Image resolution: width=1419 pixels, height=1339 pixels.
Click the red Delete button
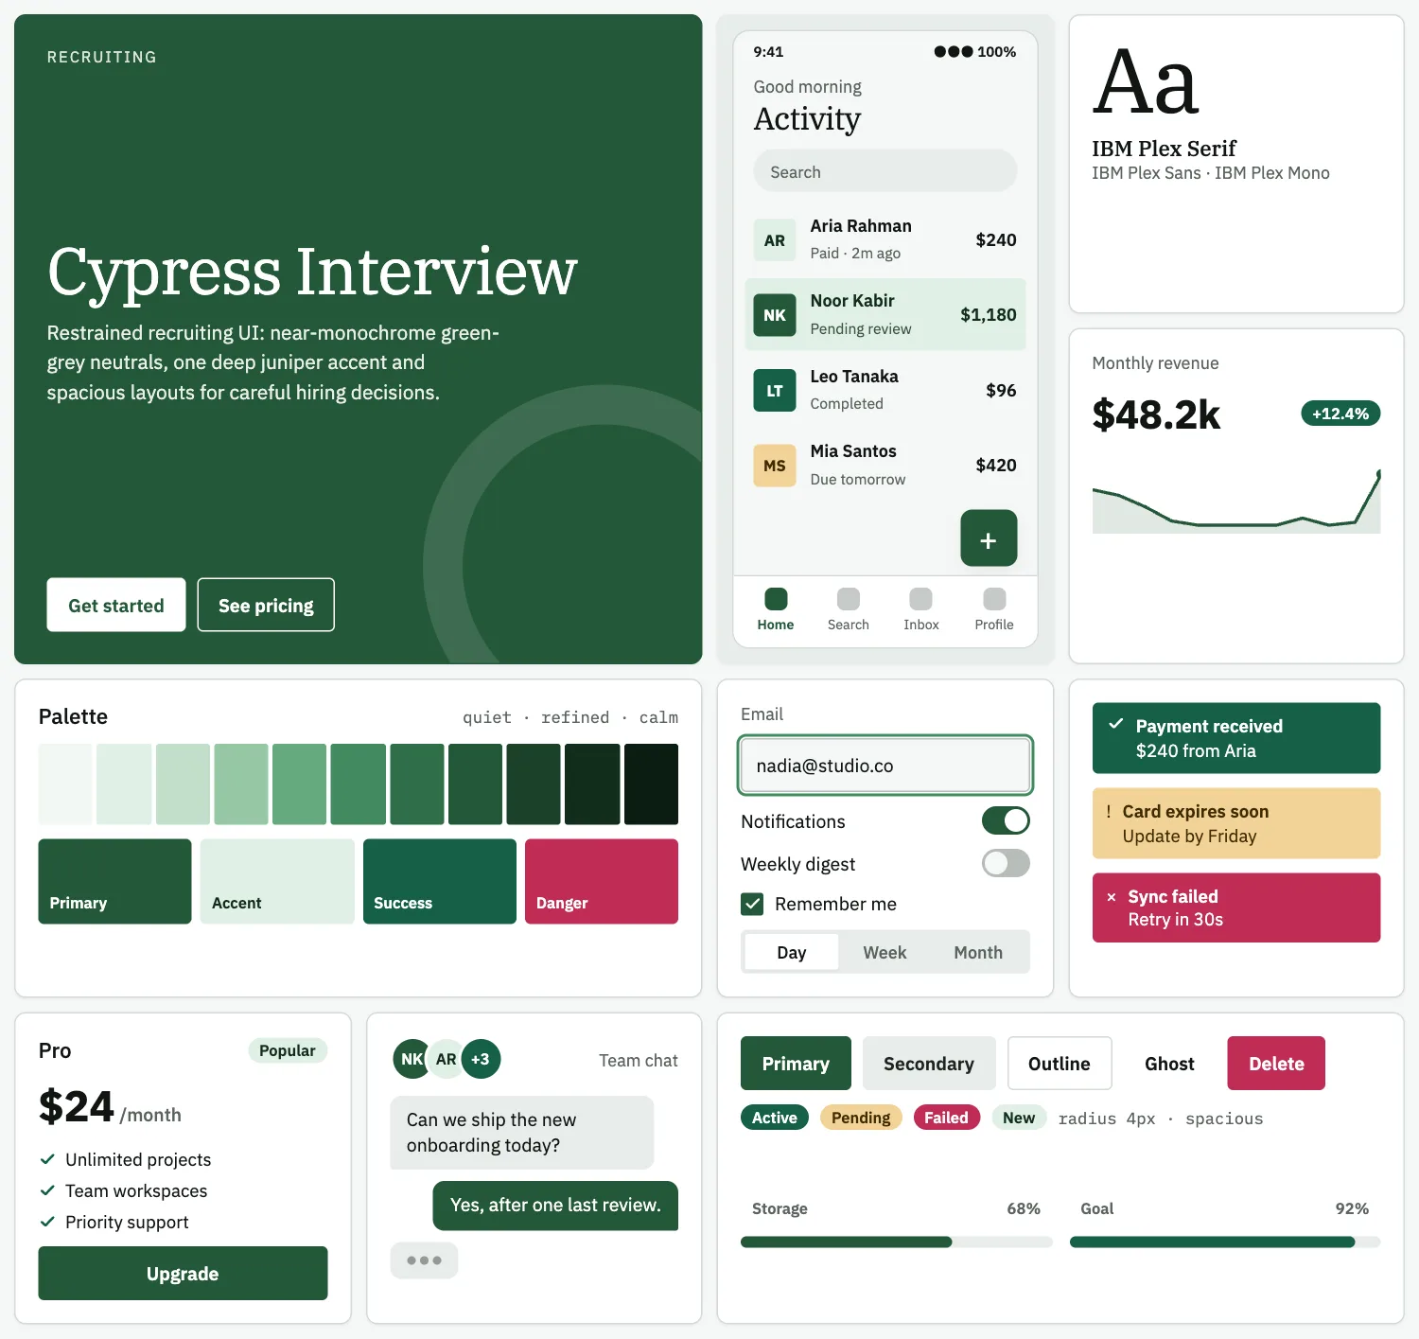click(1276, 1064)
